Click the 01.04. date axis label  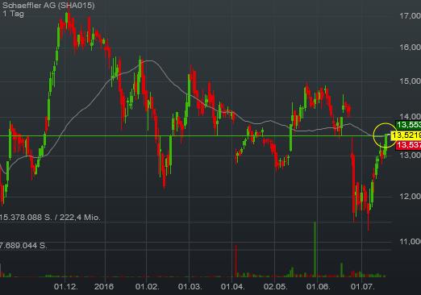click(233, 287)
